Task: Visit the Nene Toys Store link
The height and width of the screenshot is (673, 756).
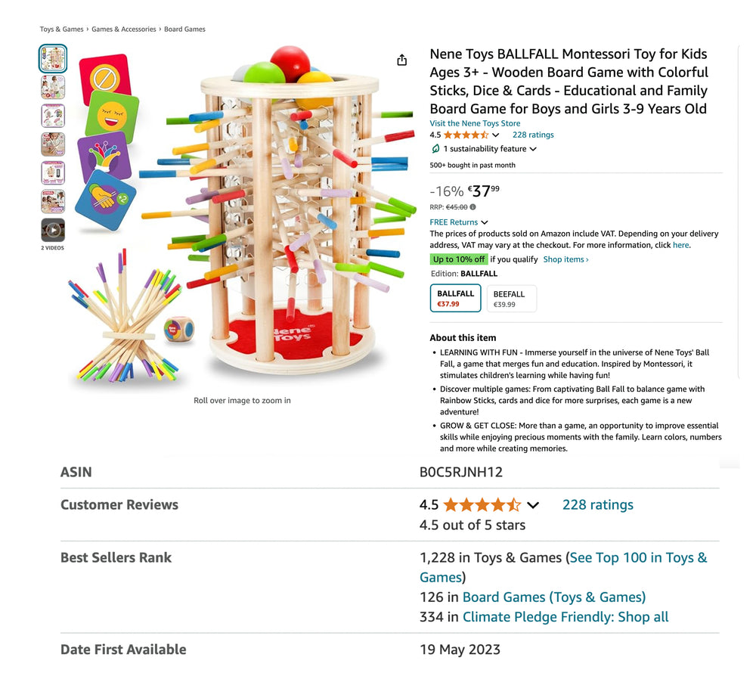Action: click(475, 123)
